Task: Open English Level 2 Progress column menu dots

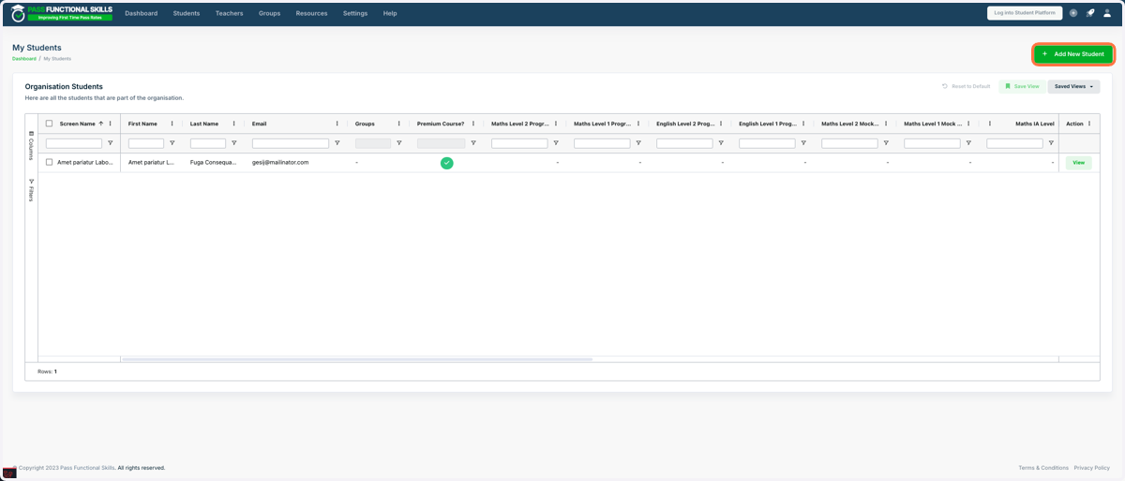Action: (x=721, y=124)
